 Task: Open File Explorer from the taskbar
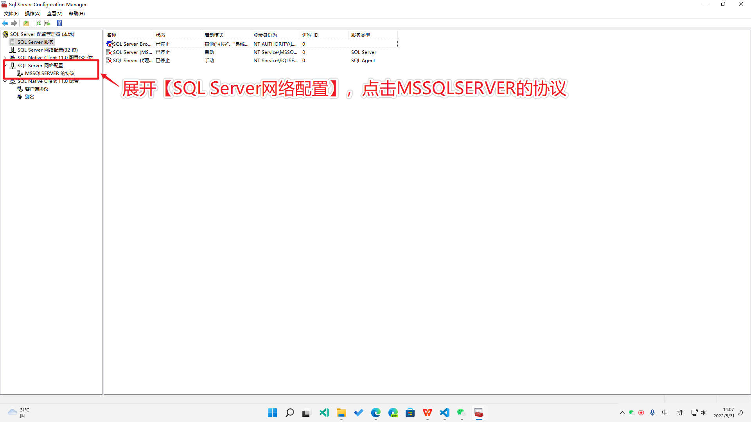point(341,413)
